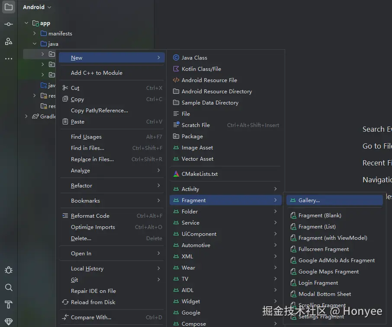This screenshot has height=327, width=392.
Task: Select Paste from the context menu
Action: [x=112, y=121]
